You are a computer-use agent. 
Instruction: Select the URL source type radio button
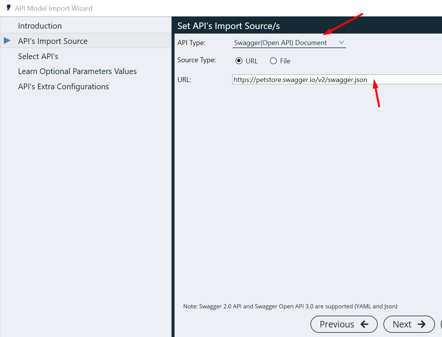pyautogui.click(x=239, y=61)
